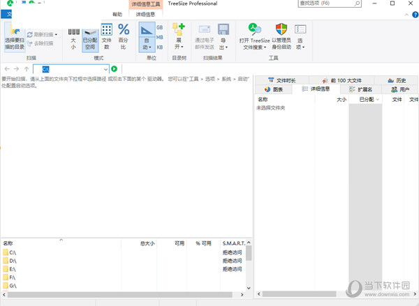This screenshot has width=419, height=306.
Task: Click the Refresh scan icon
Action: click(x=29, y=34)
